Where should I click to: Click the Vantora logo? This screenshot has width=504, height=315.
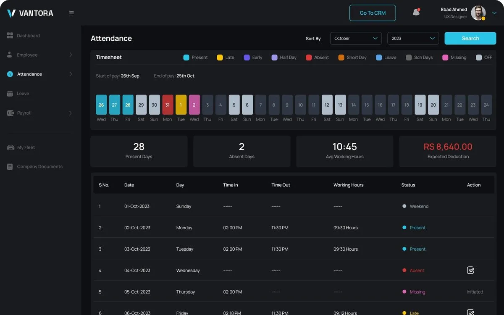coord(30,13)
